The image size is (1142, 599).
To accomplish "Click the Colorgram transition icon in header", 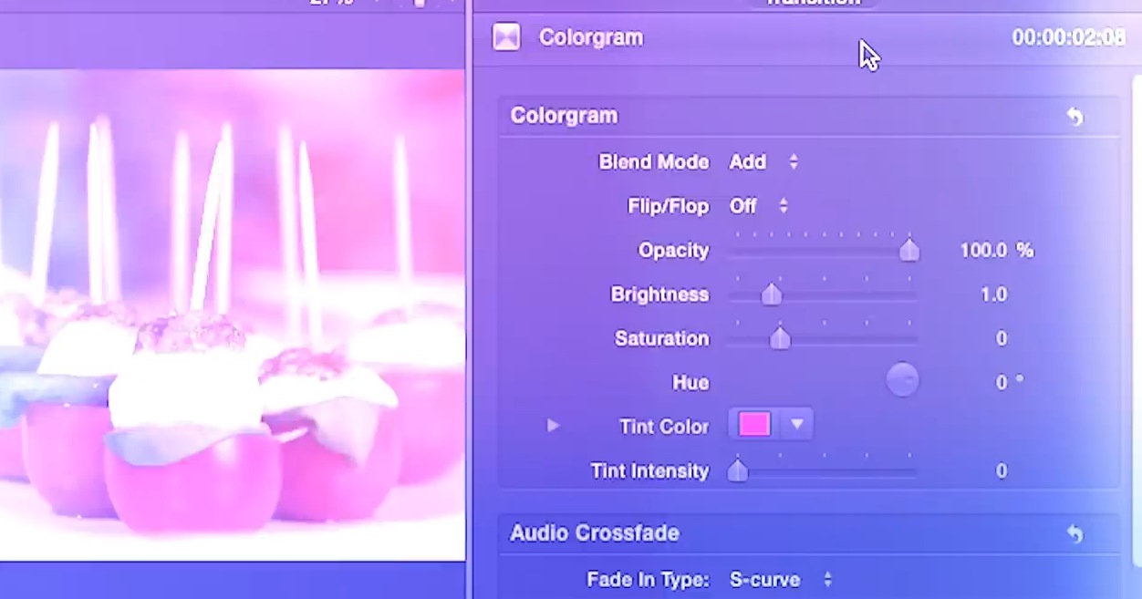I will (506, 37).
